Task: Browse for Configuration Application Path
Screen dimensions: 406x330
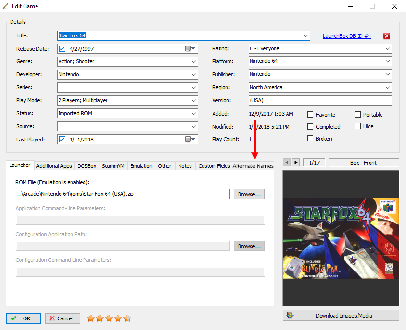Action: pyautogui.click(x=249, y=246)
